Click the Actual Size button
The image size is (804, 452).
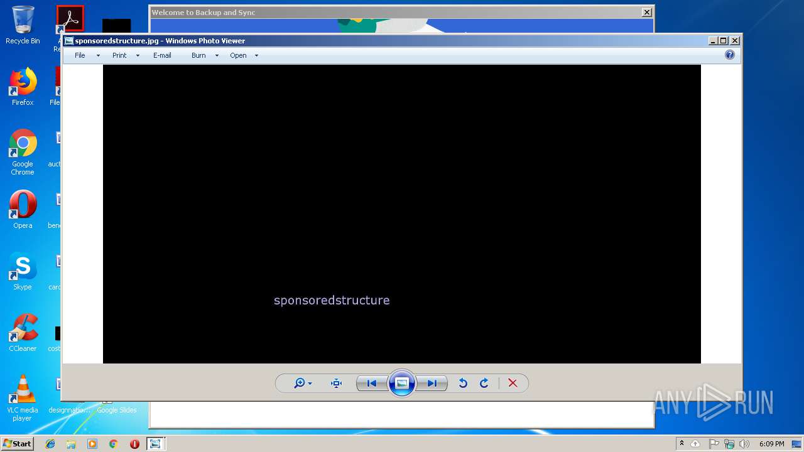click(x=336, y=383)
